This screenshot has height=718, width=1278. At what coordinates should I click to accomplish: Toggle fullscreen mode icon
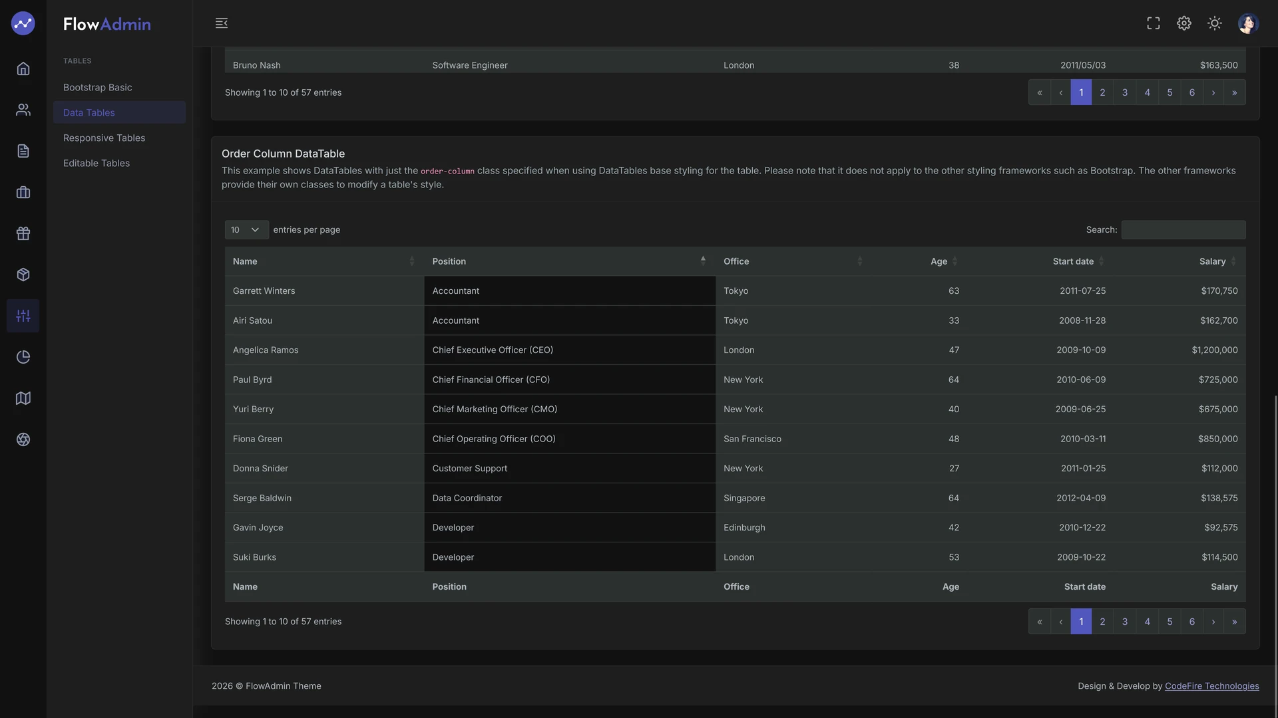point(1154,23)
